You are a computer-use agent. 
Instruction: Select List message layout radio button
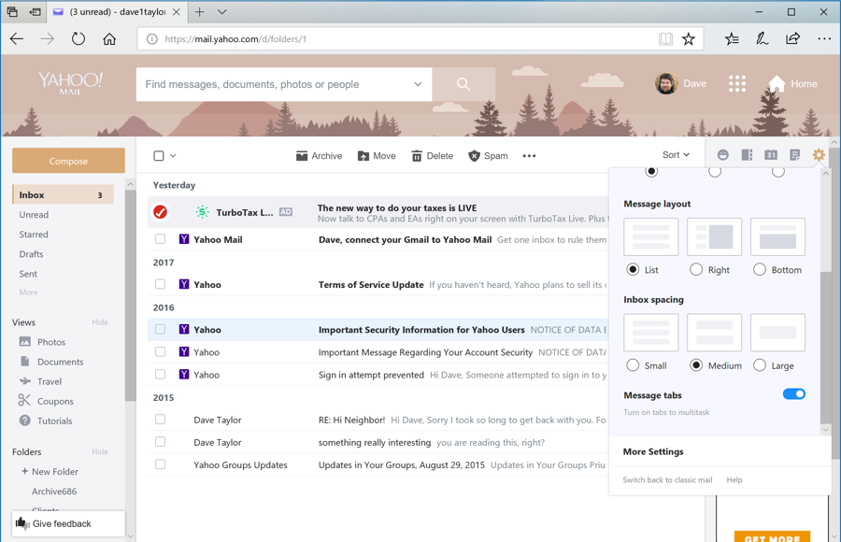click(x=633, y=269)
